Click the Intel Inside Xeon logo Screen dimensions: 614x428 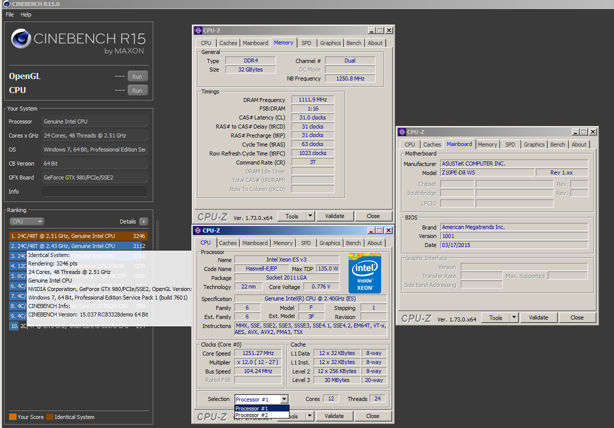pyautogui.click(x=365, y=273)
